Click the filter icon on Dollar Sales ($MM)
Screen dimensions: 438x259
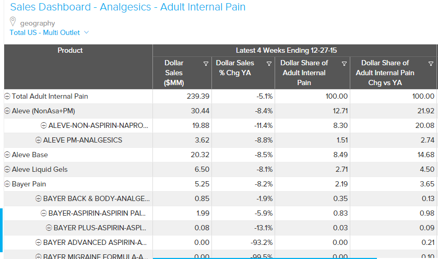(x=206, y=64)
